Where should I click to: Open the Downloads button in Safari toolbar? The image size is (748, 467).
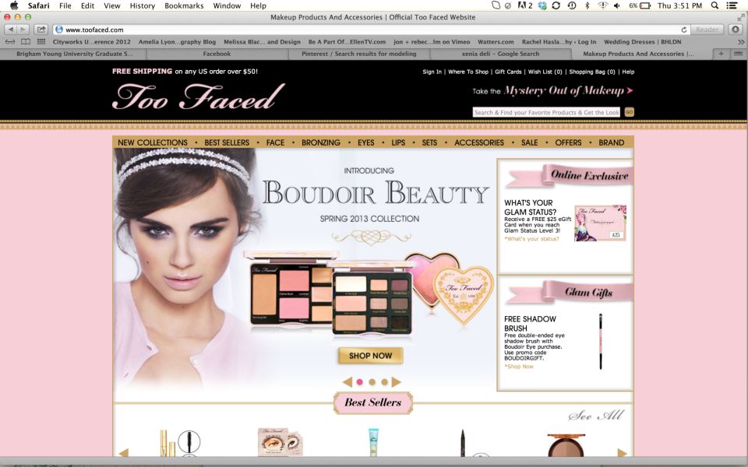[736, 30]
